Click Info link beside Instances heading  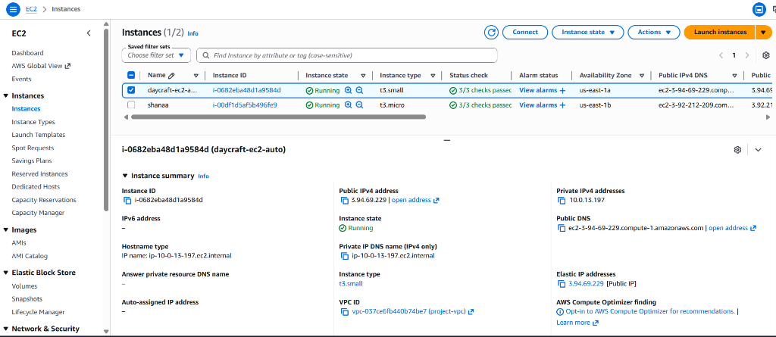193,33
